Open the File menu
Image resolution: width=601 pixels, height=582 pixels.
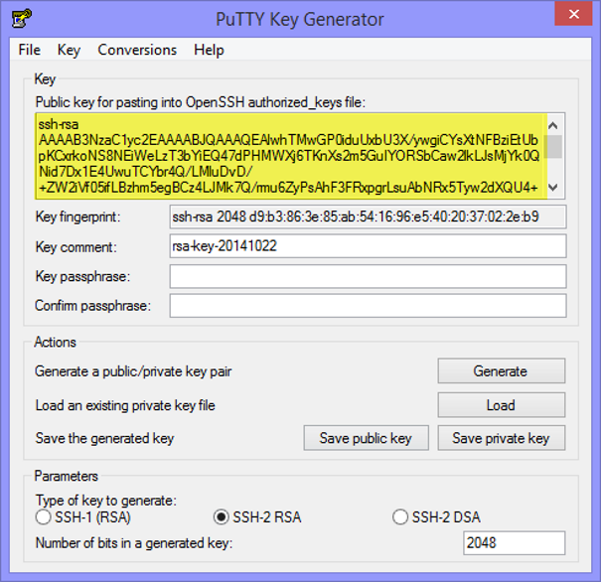(29, 50)
